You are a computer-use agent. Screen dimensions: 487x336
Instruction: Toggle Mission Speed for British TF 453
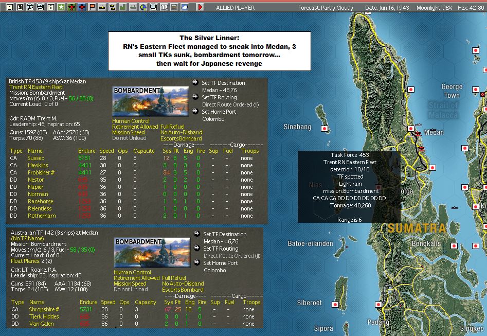(128, 132)
